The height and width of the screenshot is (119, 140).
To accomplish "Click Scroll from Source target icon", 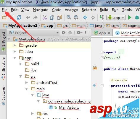I will pyautogui.click(x=64, y=32).
